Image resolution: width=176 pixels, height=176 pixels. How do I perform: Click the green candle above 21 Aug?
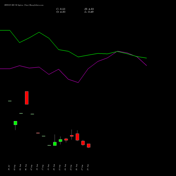point(61,140)
